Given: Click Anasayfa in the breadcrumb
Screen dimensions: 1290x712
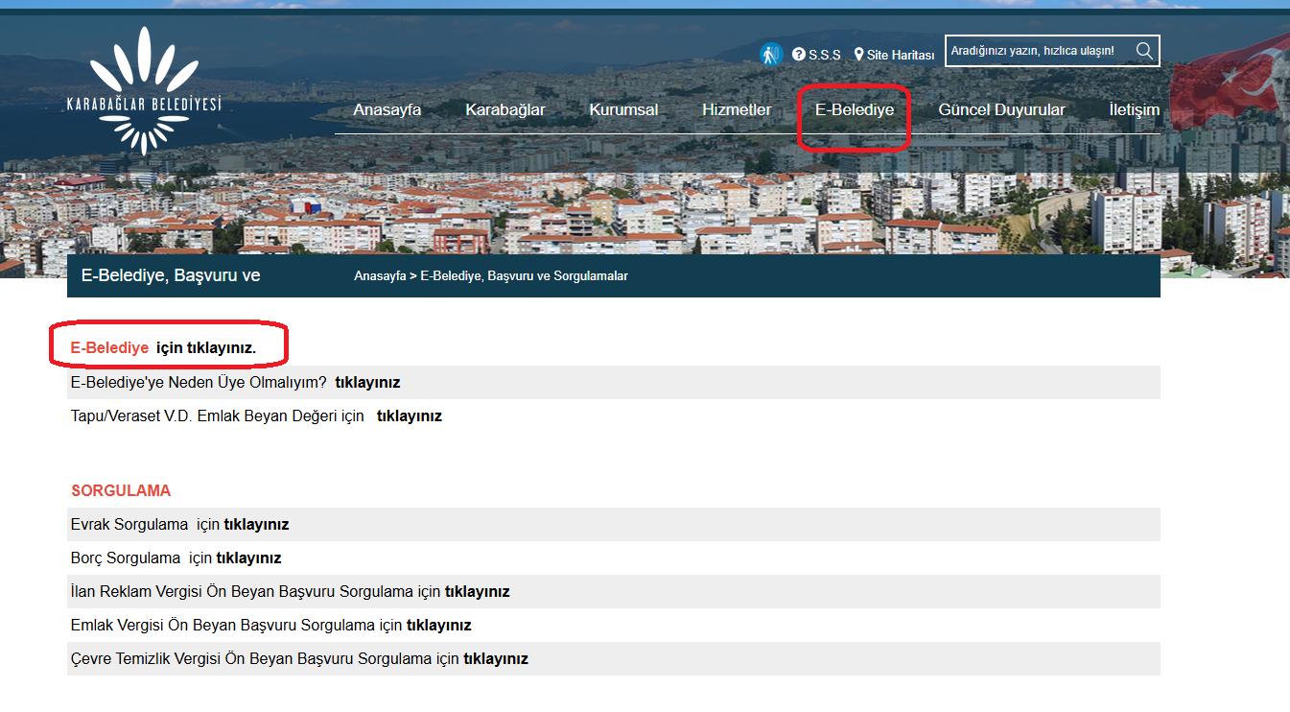Looking at the screenshot, I should 380,276.
